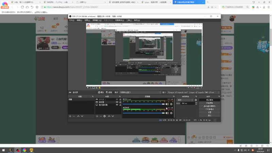Open the window selection League of Legends dropdown

point(193,92)
